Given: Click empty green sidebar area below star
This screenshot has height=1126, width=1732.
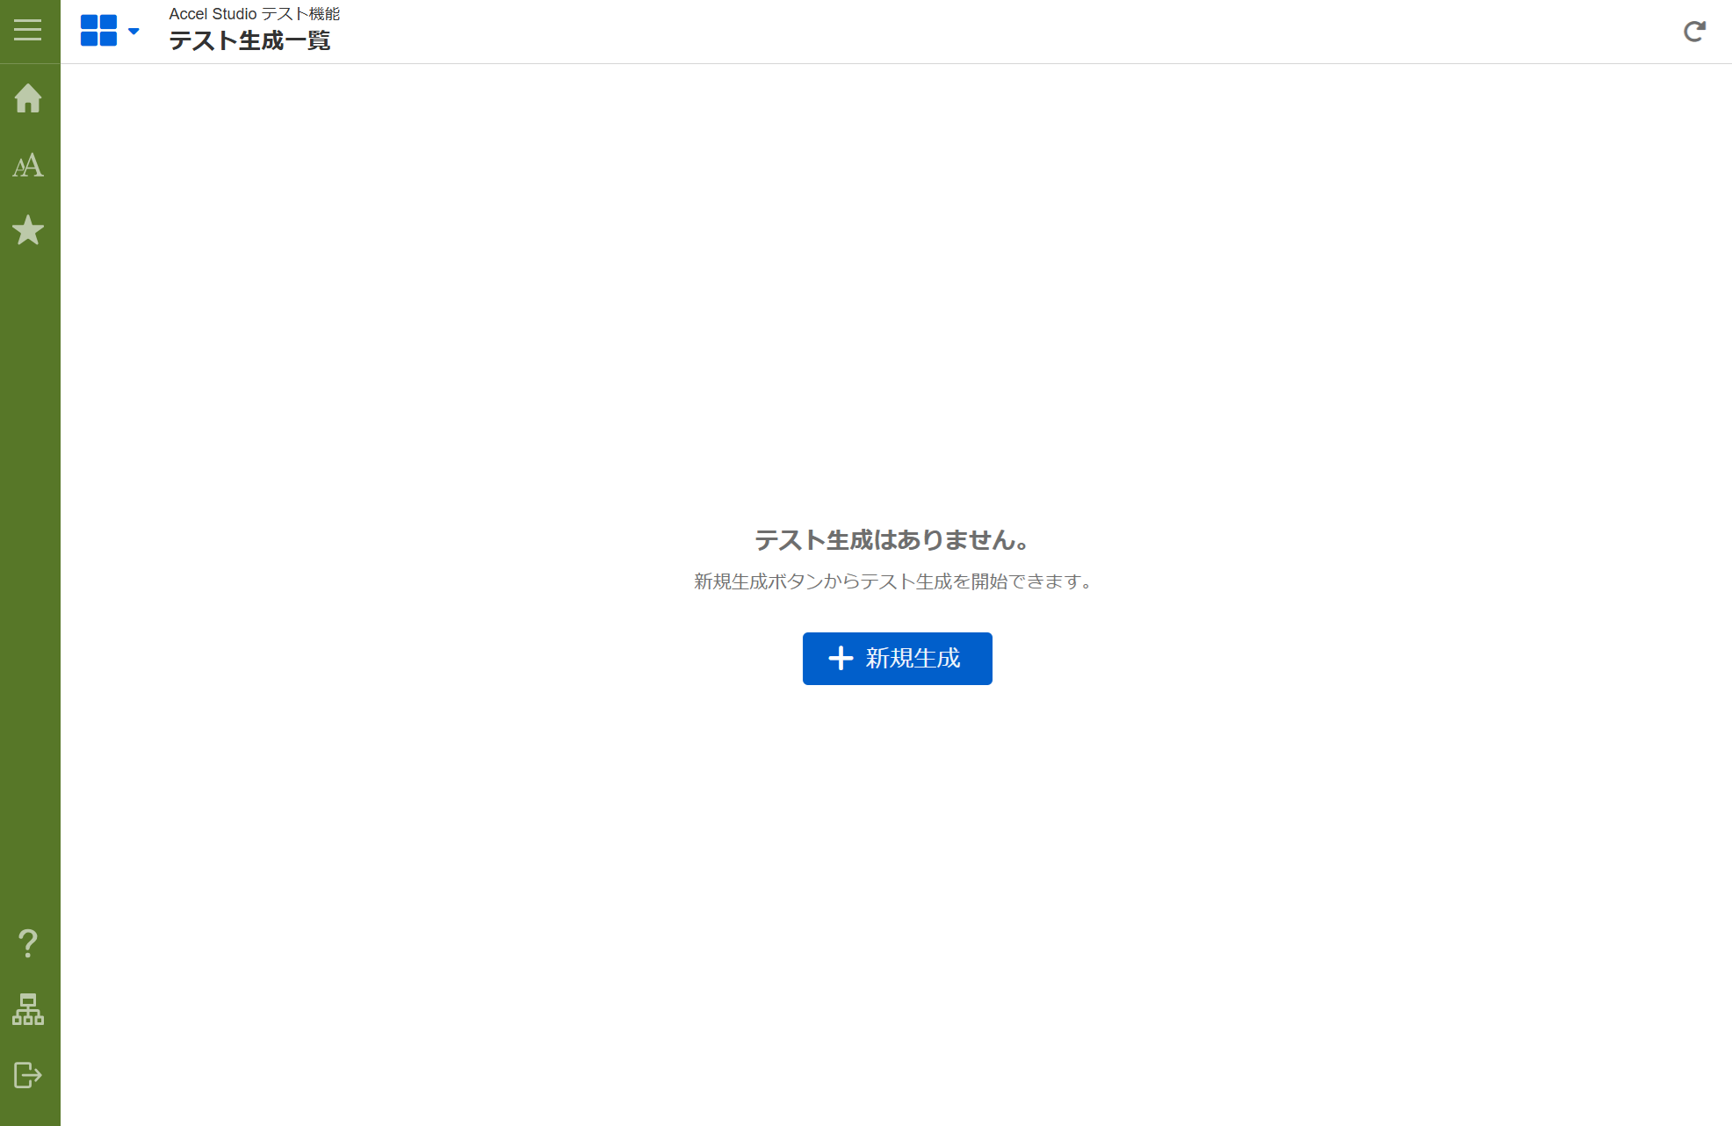Looking at the screenshot, I should (30, 571).
